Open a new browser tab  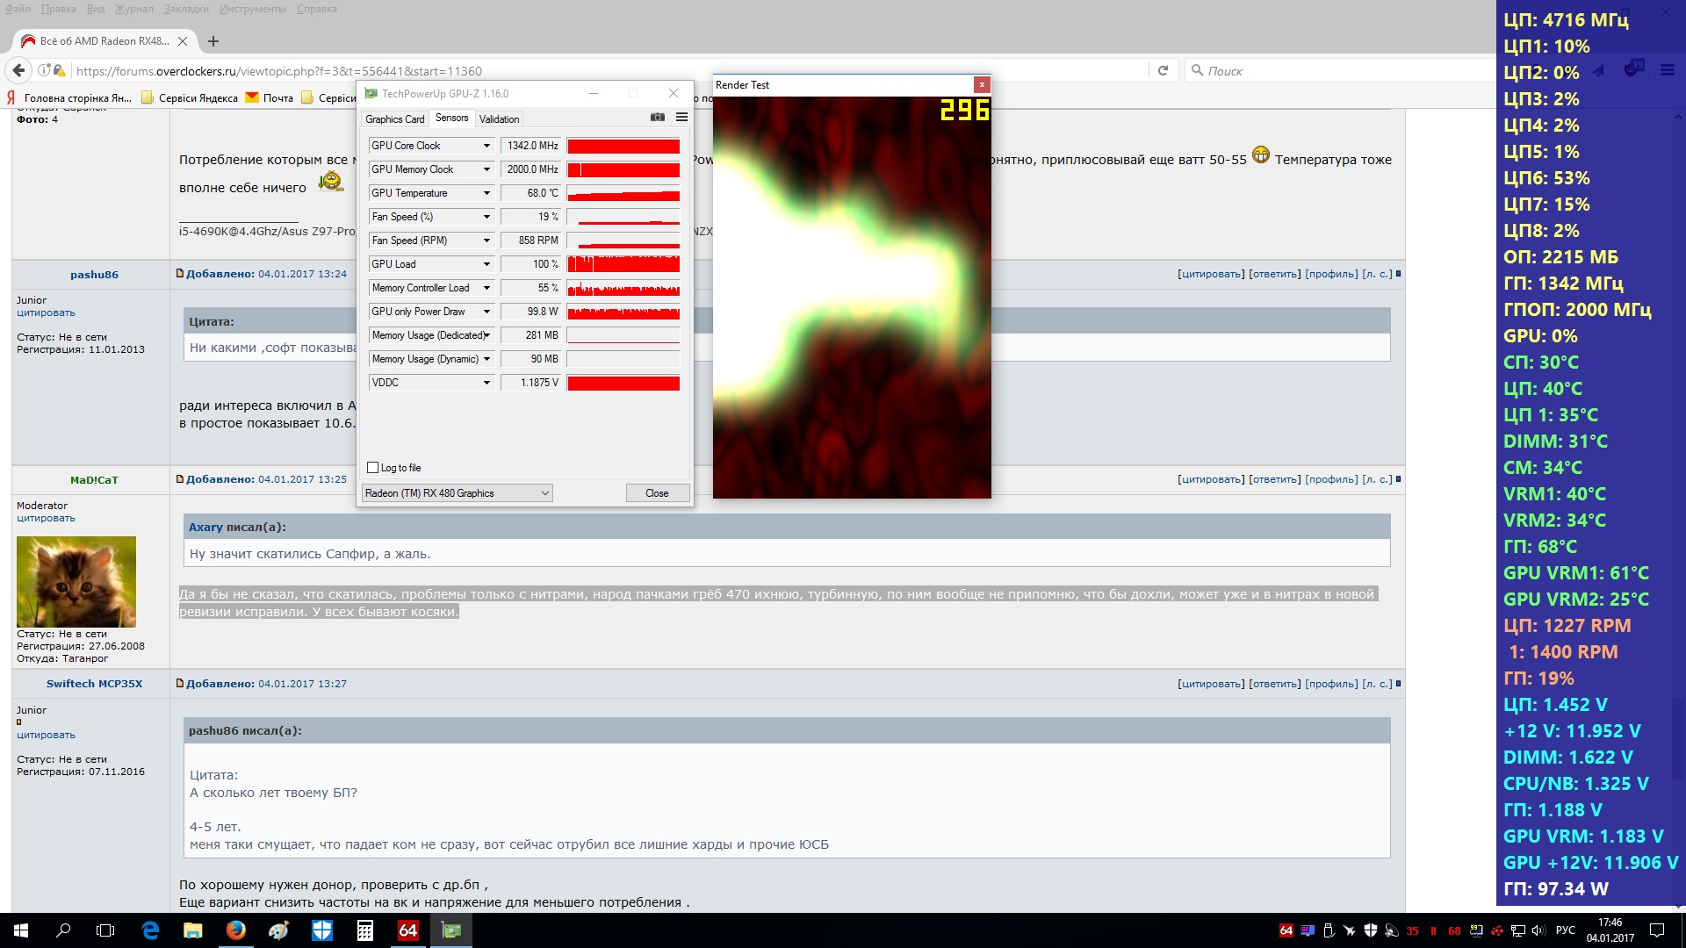(x=213, y=41)
